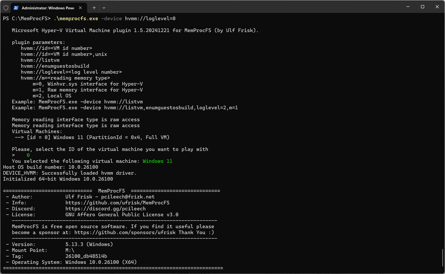The height and width of the screenshot is (274, 445).
Task: Click 'm=0, Winhvr.sys interface for Hyper-V'
Action: [88, 84]
